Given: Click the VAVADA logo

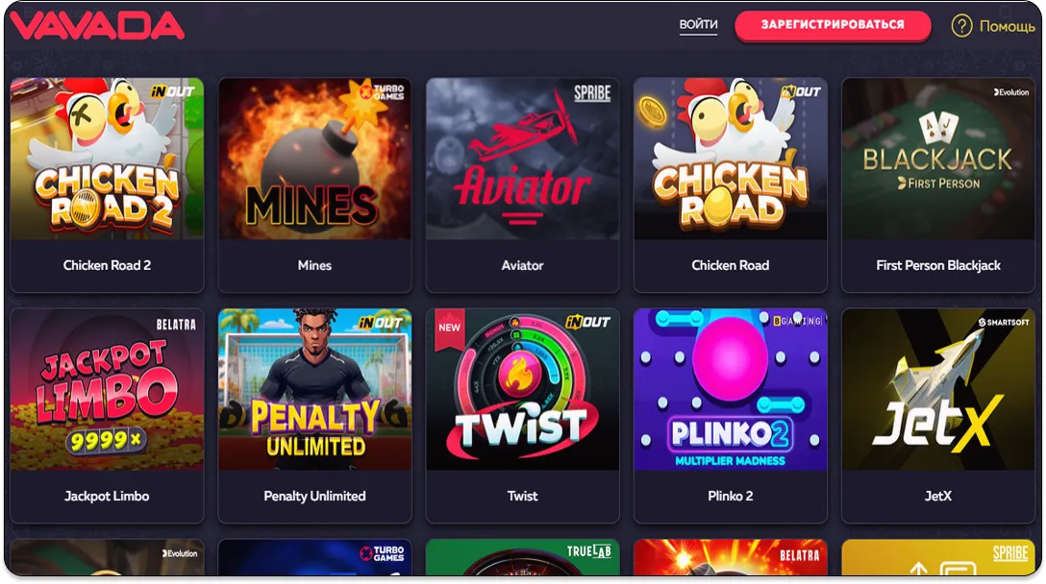Looking at the screenshot, I should coord(97,25).
